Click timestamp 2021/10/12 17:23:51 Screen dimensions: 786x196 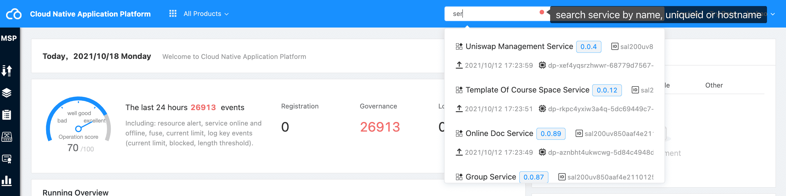pos(498,109)
